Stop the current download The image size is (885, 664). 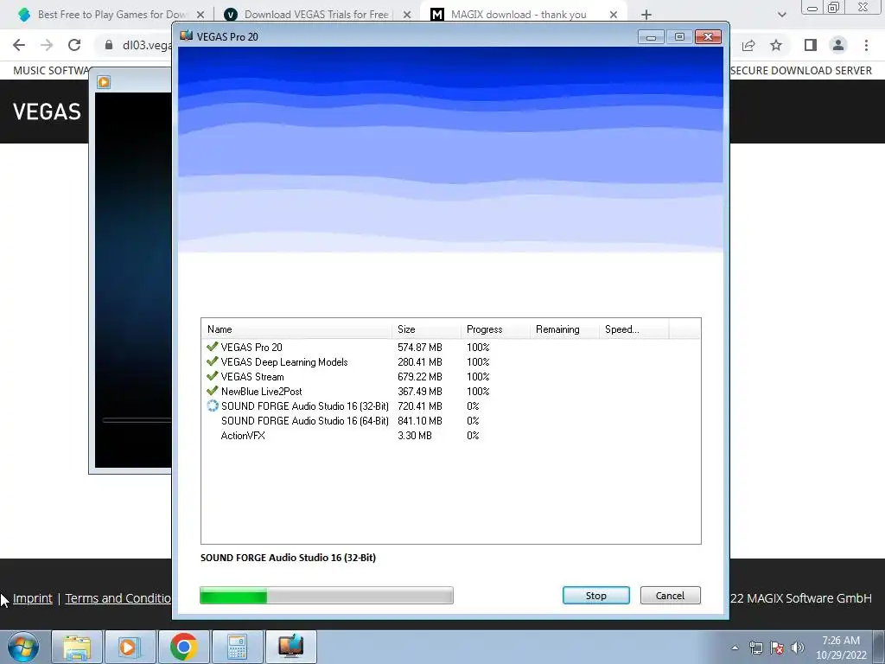[x=595, y=595]
